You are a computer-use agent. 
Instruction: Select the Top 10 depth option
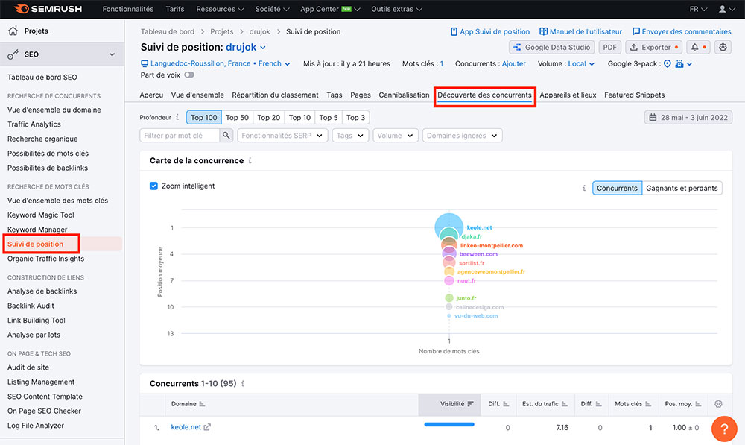299,118
